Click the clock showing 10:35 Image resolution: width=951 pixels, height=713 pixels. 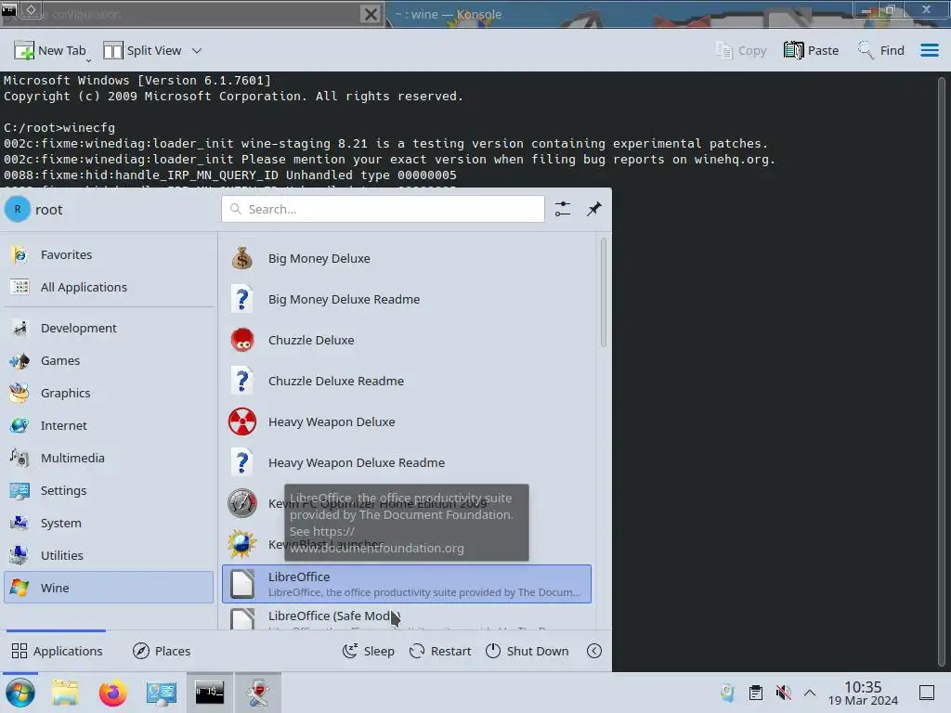click(x=863, y=693)
